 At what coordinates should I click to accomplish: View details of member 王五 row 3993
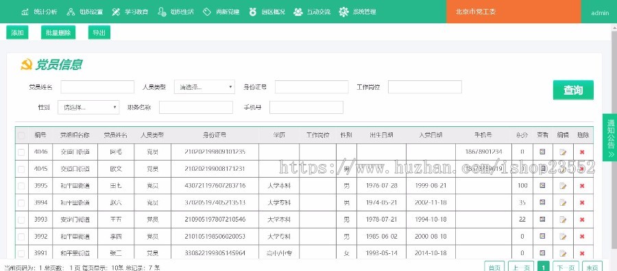click(x=542, y=219)
